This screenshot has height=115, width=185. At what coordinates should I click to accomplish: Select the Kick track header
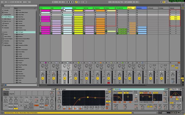pos(45,8)
